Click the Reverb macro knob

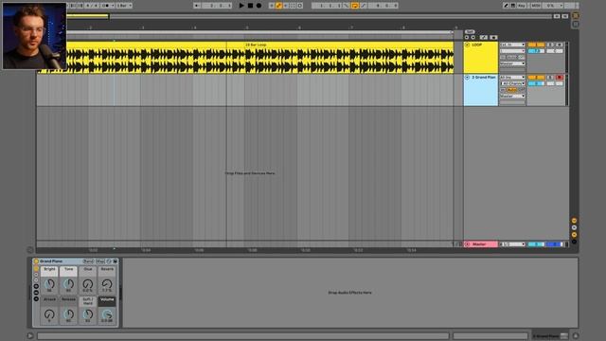(x=107, y=284)
